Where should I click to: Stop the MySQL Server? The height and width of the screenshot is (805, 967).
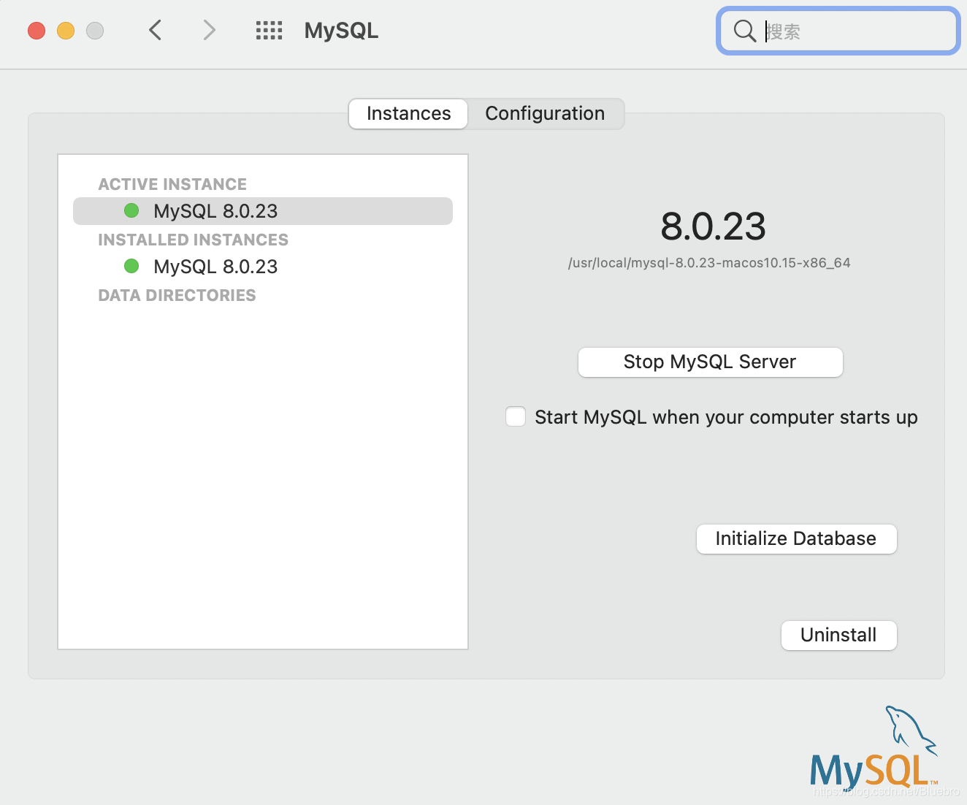pos(710,362)
